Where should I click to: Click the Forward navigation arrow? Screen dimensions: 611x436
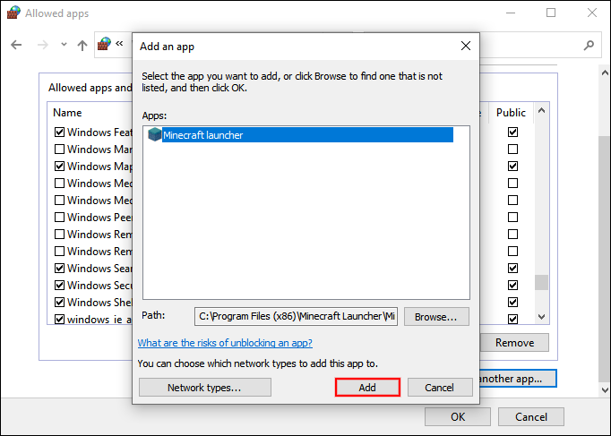(41, 45)
